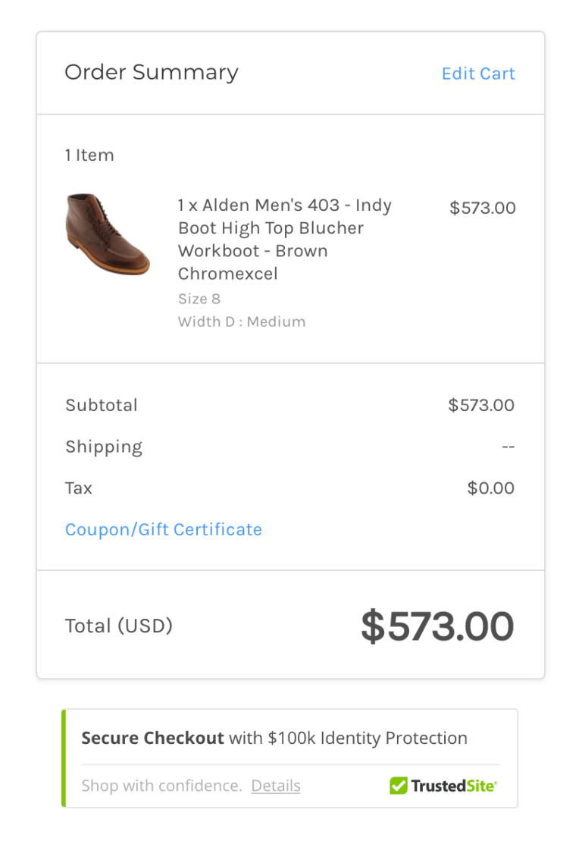The width and height of the screenshot is (582, 844).
Task: Click the Subtotal label
Action: click(102, 405)
